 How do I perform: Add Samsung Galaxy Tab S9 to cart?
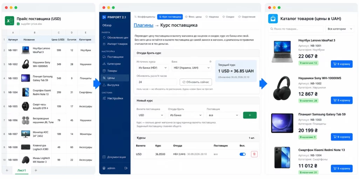tap(341, 137)
